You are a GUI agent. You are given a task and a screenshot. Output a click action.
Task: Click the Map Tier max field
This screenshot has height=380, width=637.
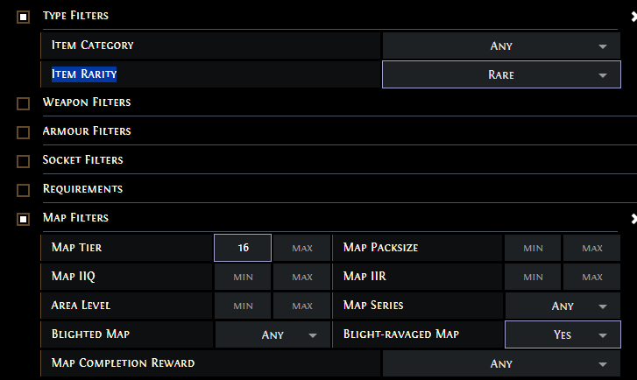302,248
